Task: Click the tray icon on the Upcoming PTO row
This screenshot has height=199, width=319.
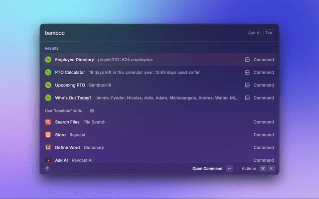Action: pos(247,85)
